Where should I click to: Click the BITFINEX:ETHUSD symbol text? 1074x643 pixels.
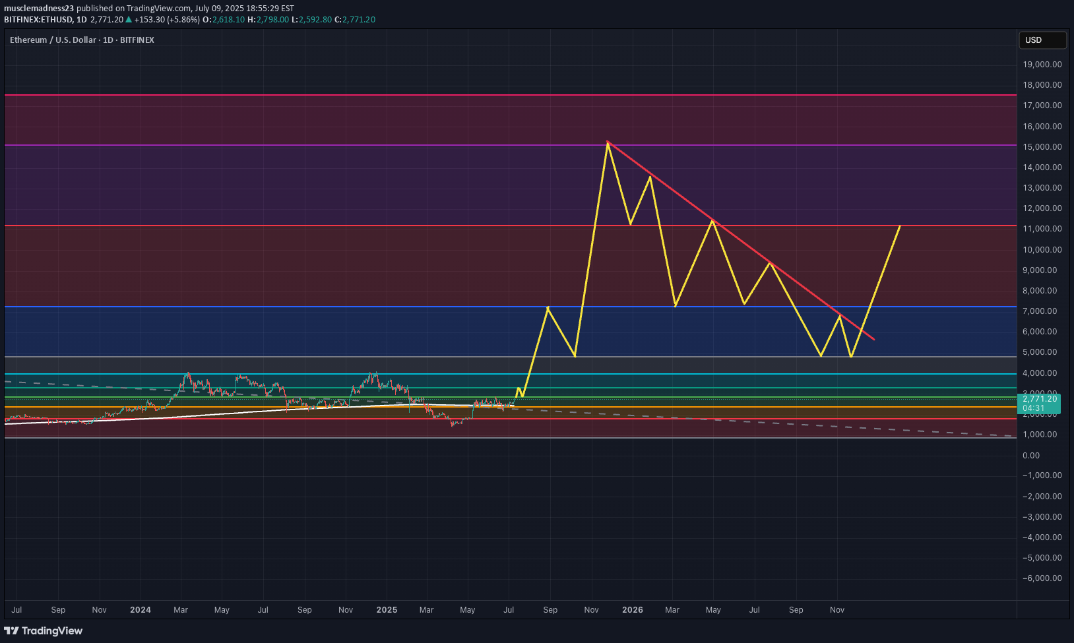(x=38, y=20)
